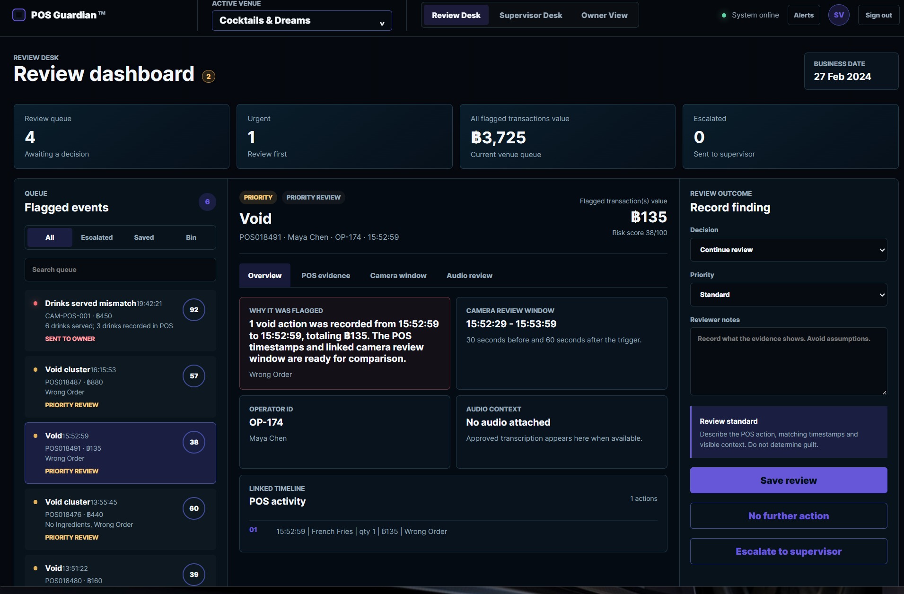
Task: Click the green System online status dot
Action: (x=724, y=16)
